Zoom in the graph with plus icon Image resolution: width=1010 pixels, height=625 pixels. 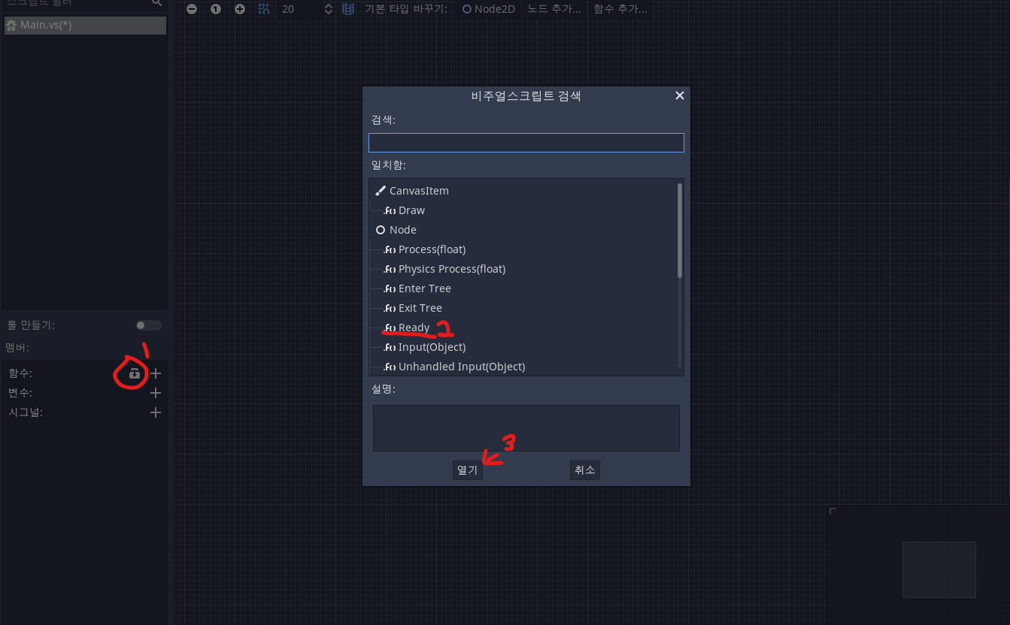click(x=240, y=9)
